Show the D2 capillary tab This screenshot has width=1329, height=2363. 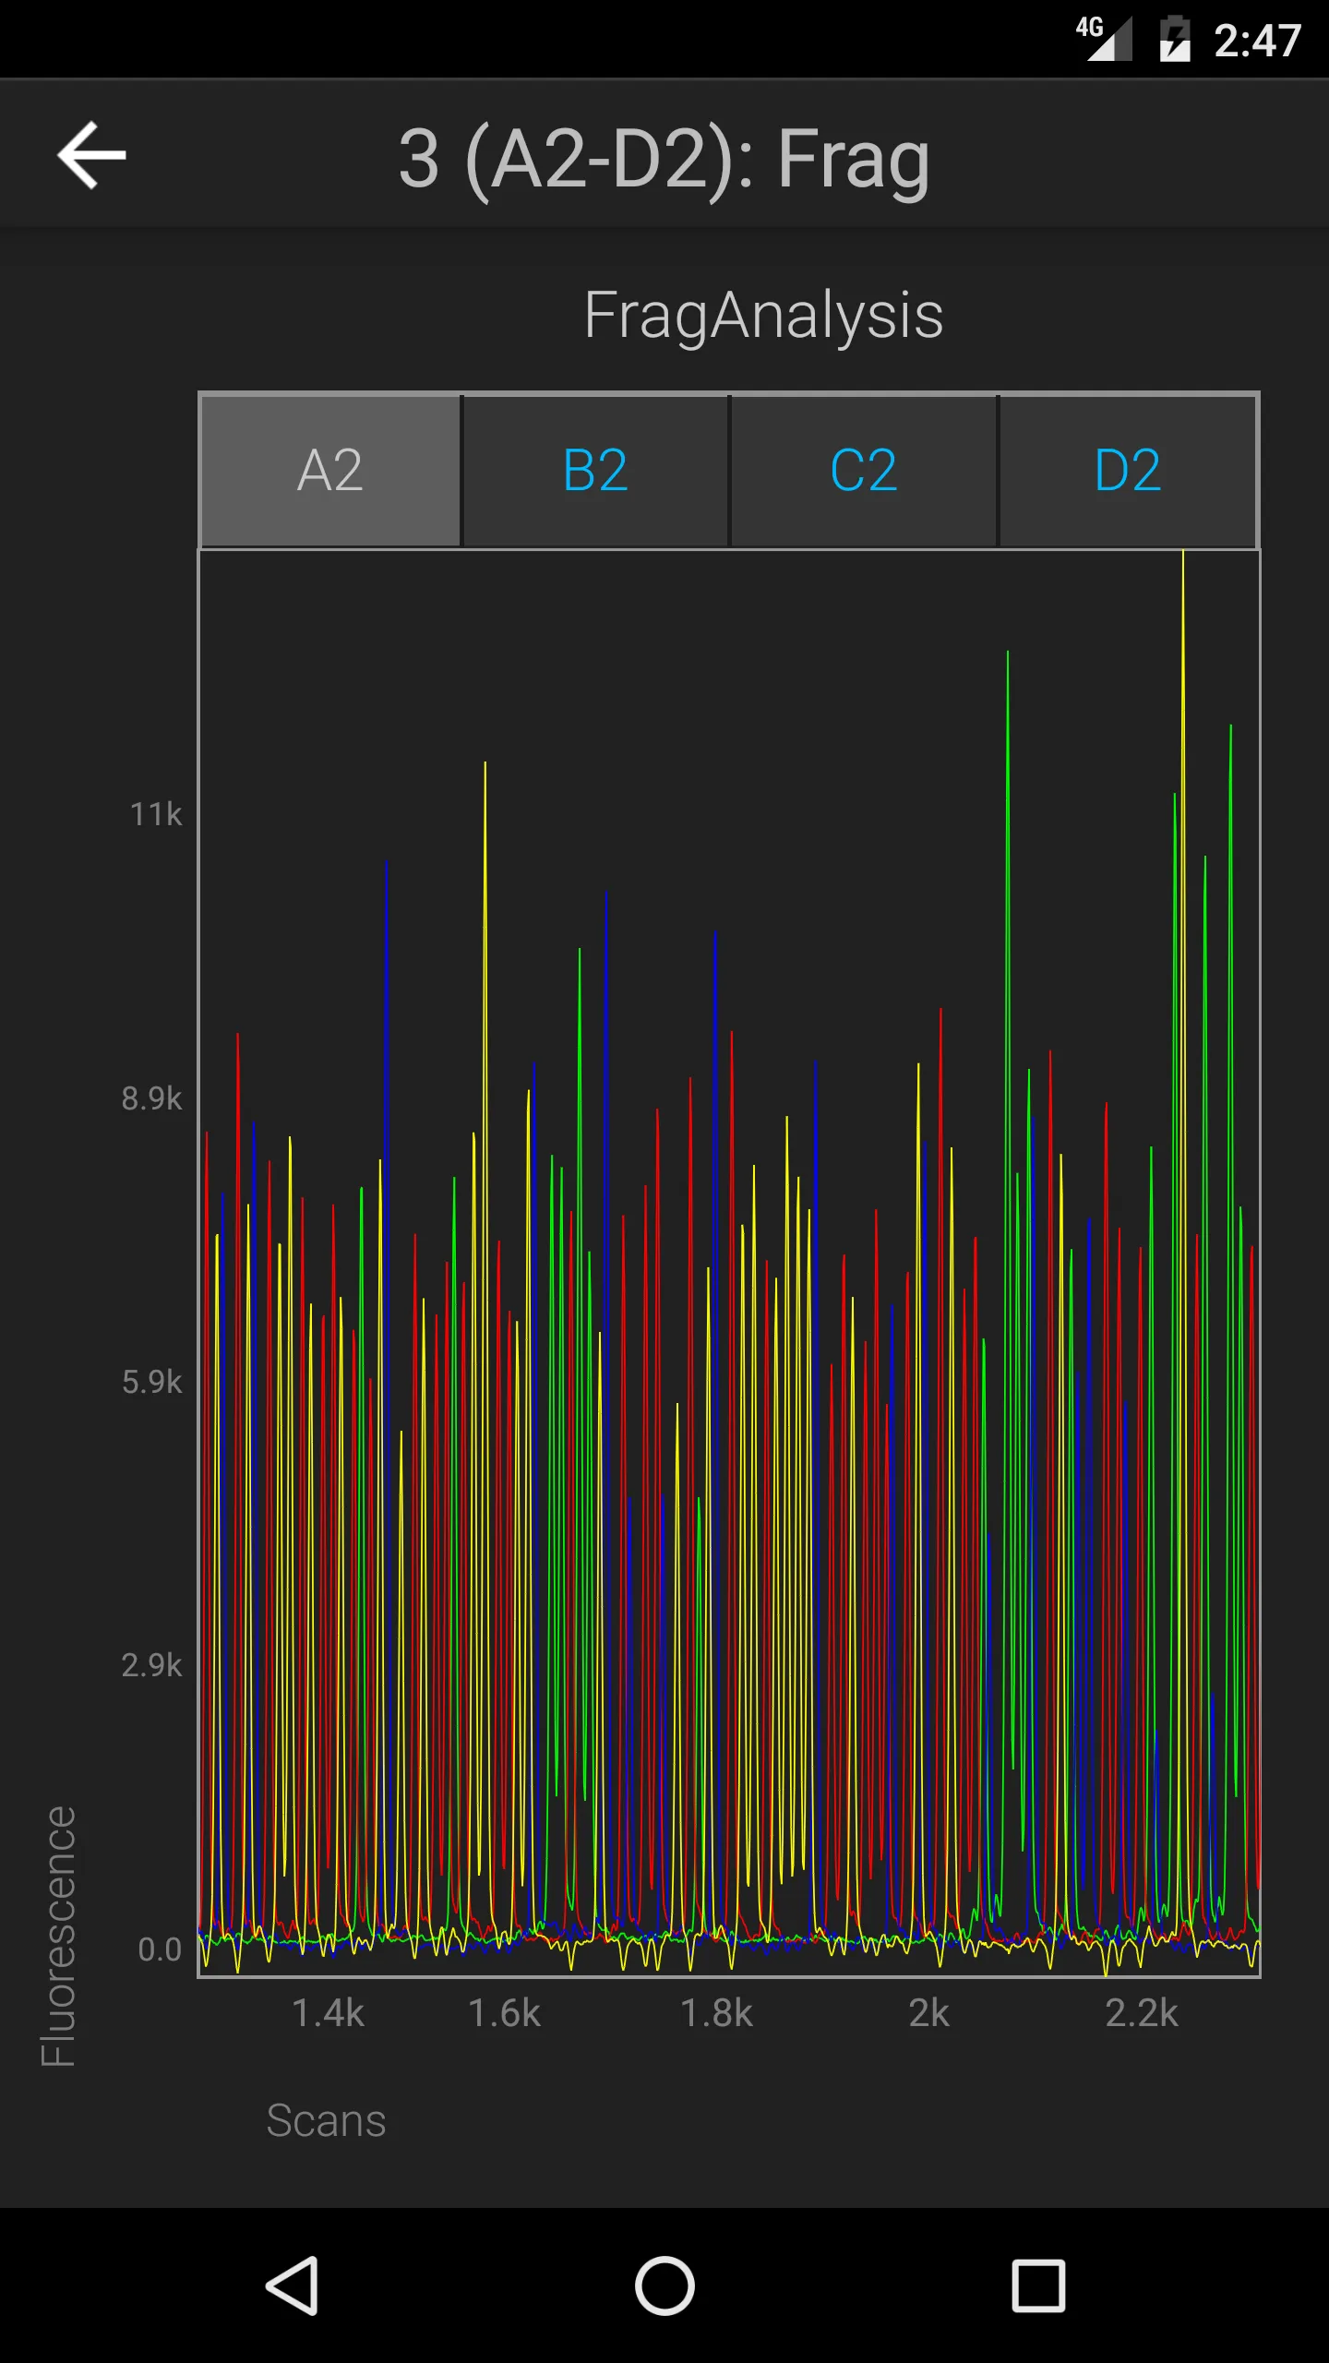1128,471
